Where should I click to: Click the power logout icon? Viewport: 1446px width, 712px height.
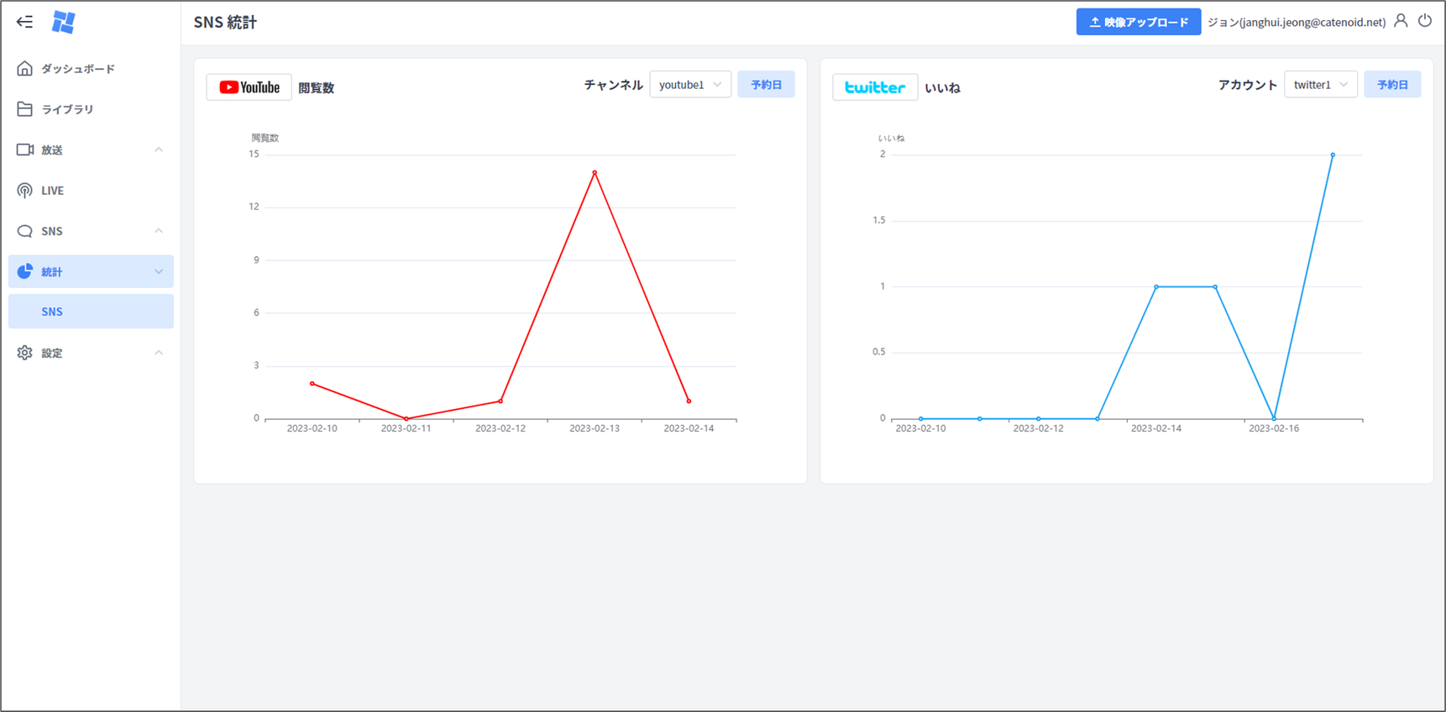1425,21
